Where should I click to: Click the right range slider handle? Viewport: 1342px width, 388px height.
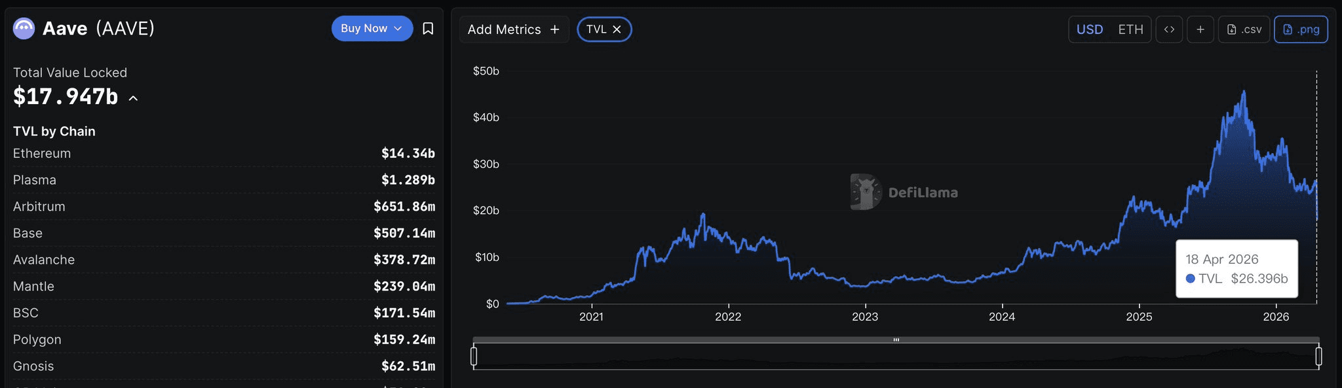1318,356
